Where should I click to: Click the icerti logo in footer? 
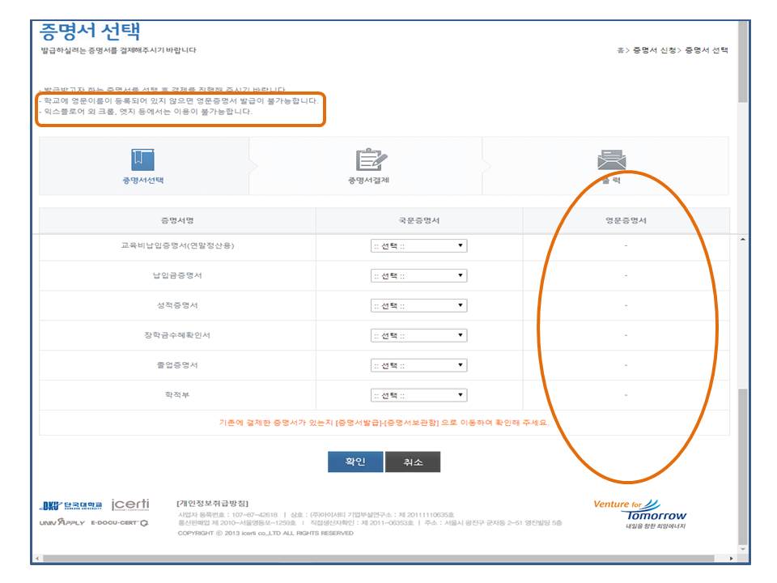[130, 504]
